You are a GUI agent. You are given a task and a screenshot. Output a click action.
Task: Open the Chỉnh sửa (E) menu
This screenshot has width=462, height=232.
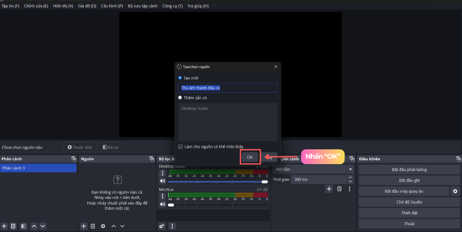point(36,6)
